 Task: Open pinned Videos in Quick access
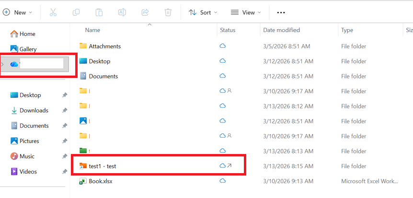23,171
